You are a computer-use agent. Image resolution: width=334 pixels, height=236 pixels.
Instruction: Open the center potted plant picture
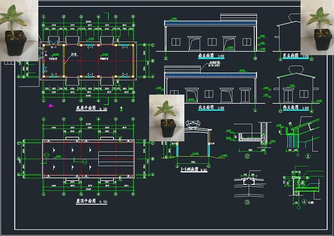coord(167,117)
